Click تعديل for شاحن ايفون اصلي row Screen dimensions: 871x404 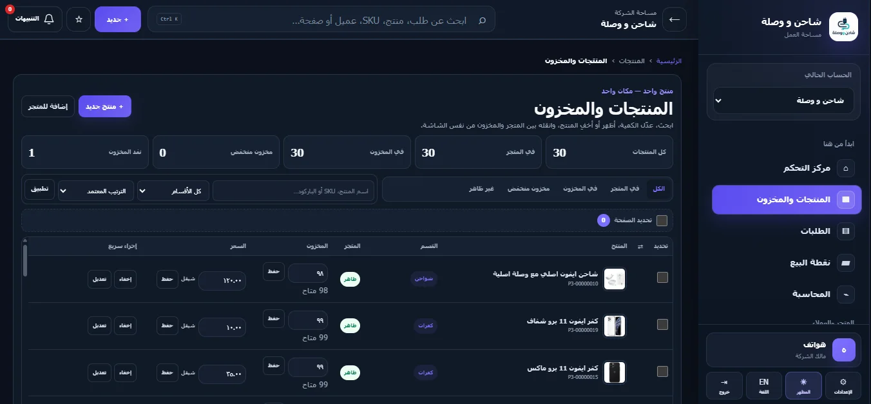[x=99, y=279]
